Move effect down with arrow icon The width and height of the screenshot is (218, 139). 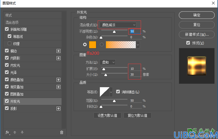coord(22,132)
